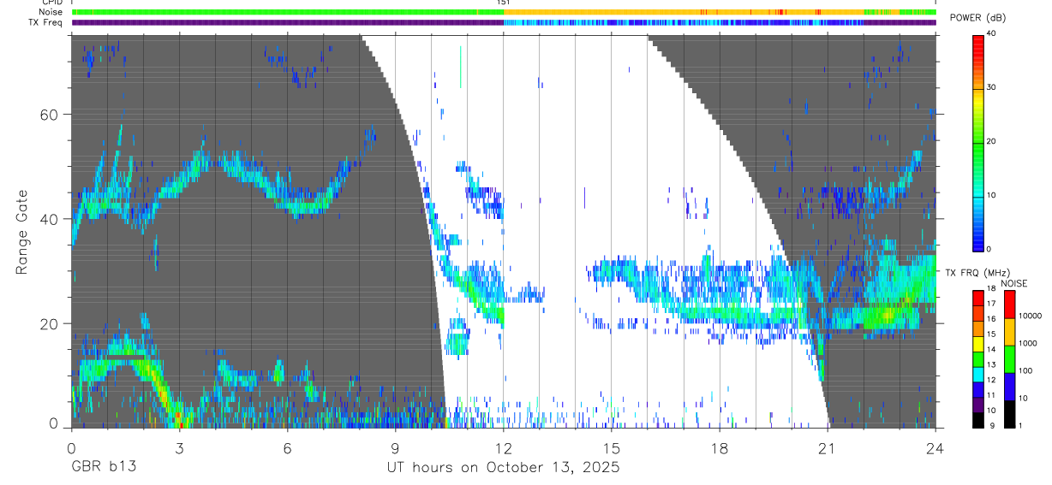
Task: Click the TX frequency scale value 13
Action: [992, 365]
